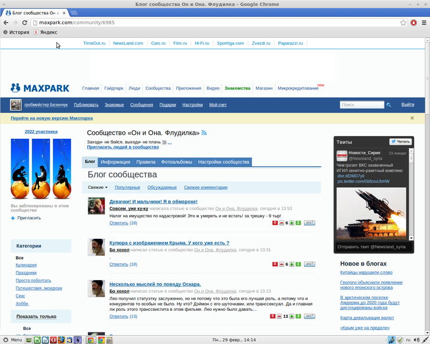The image size is (430, 344).
Task: Click the Читать follow button in Твиты
Action: 400,142
